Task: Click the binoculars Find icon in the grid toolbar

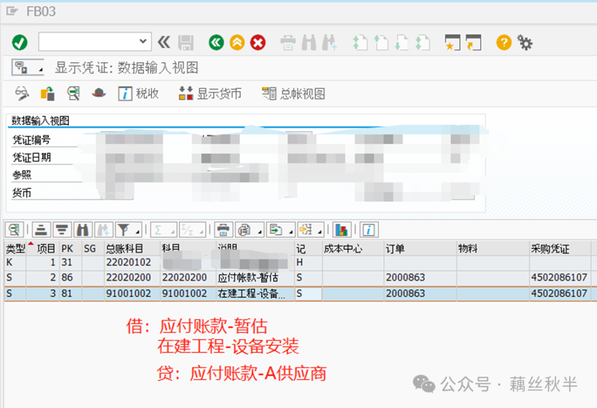Action: tap(82, 230)
